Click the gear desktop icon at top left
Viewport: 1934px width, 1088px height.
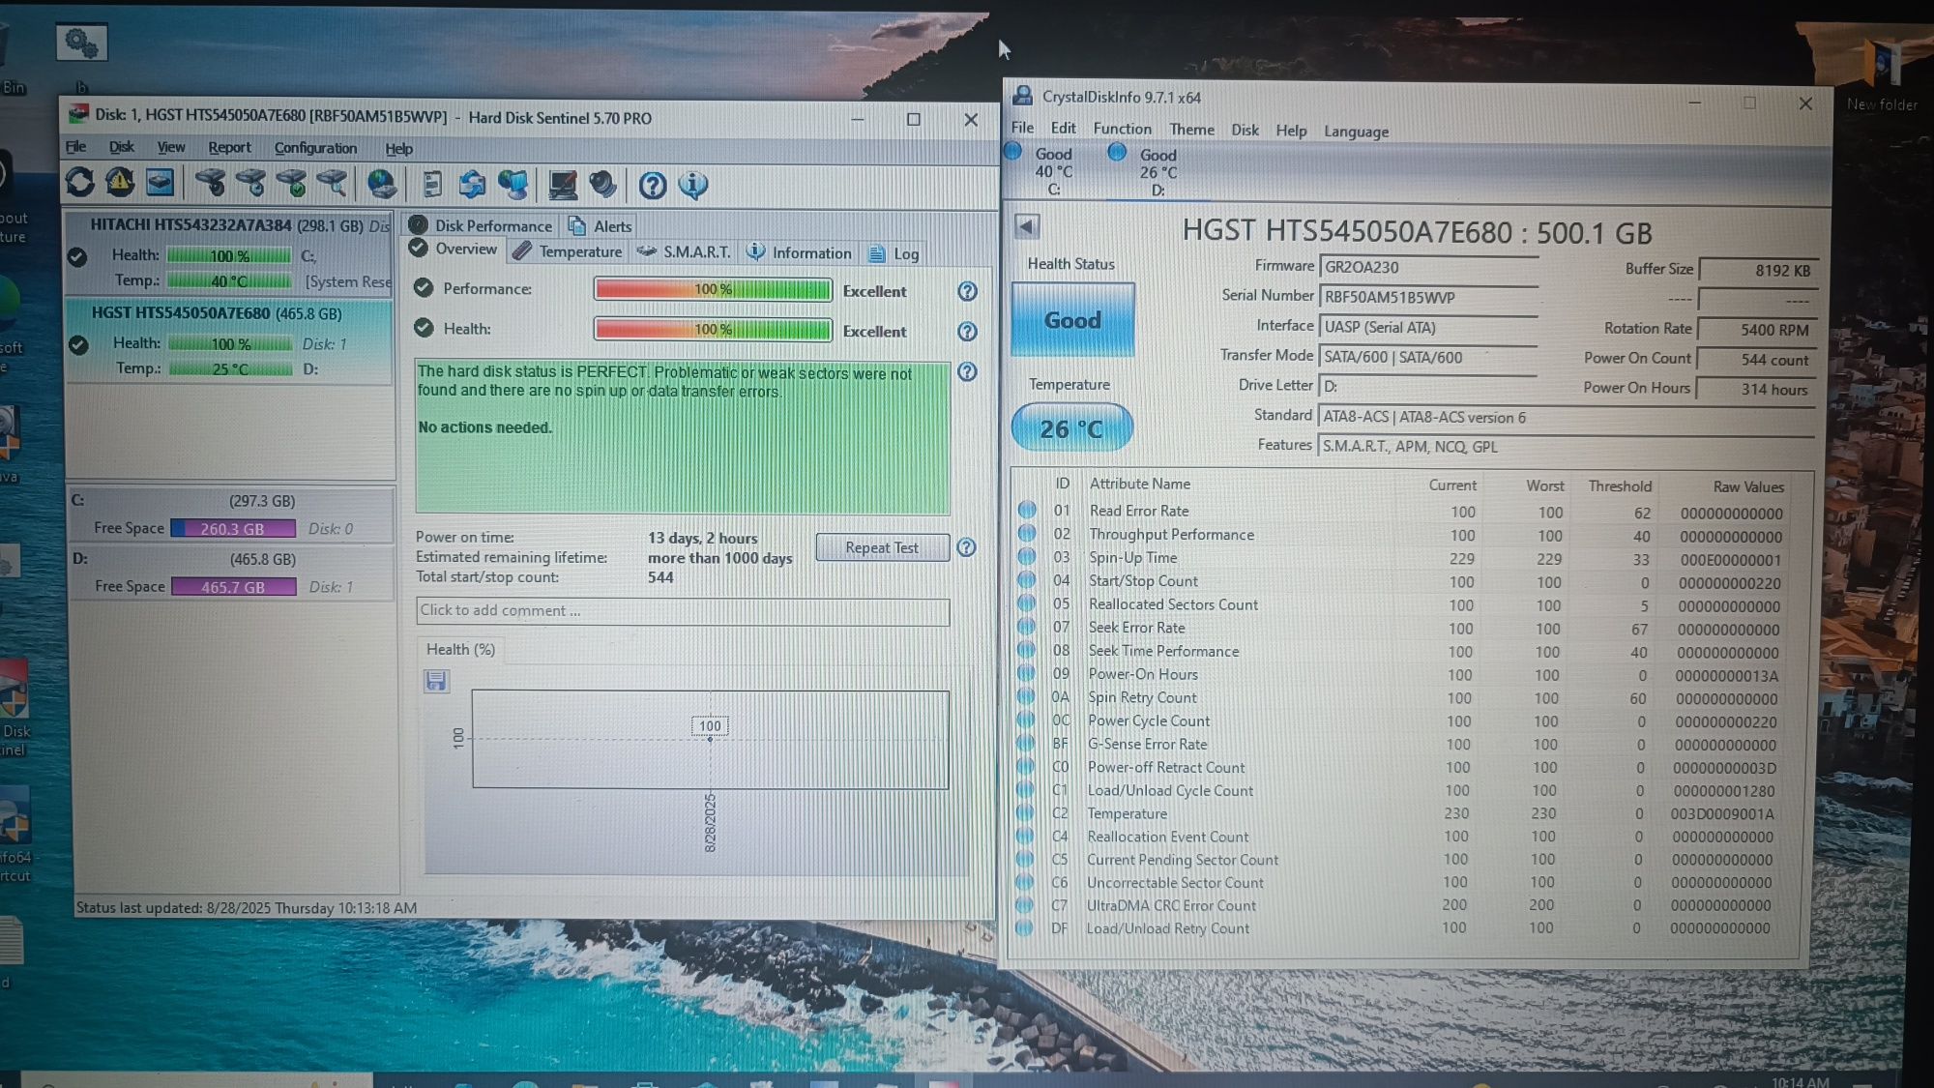pos(81,43)
